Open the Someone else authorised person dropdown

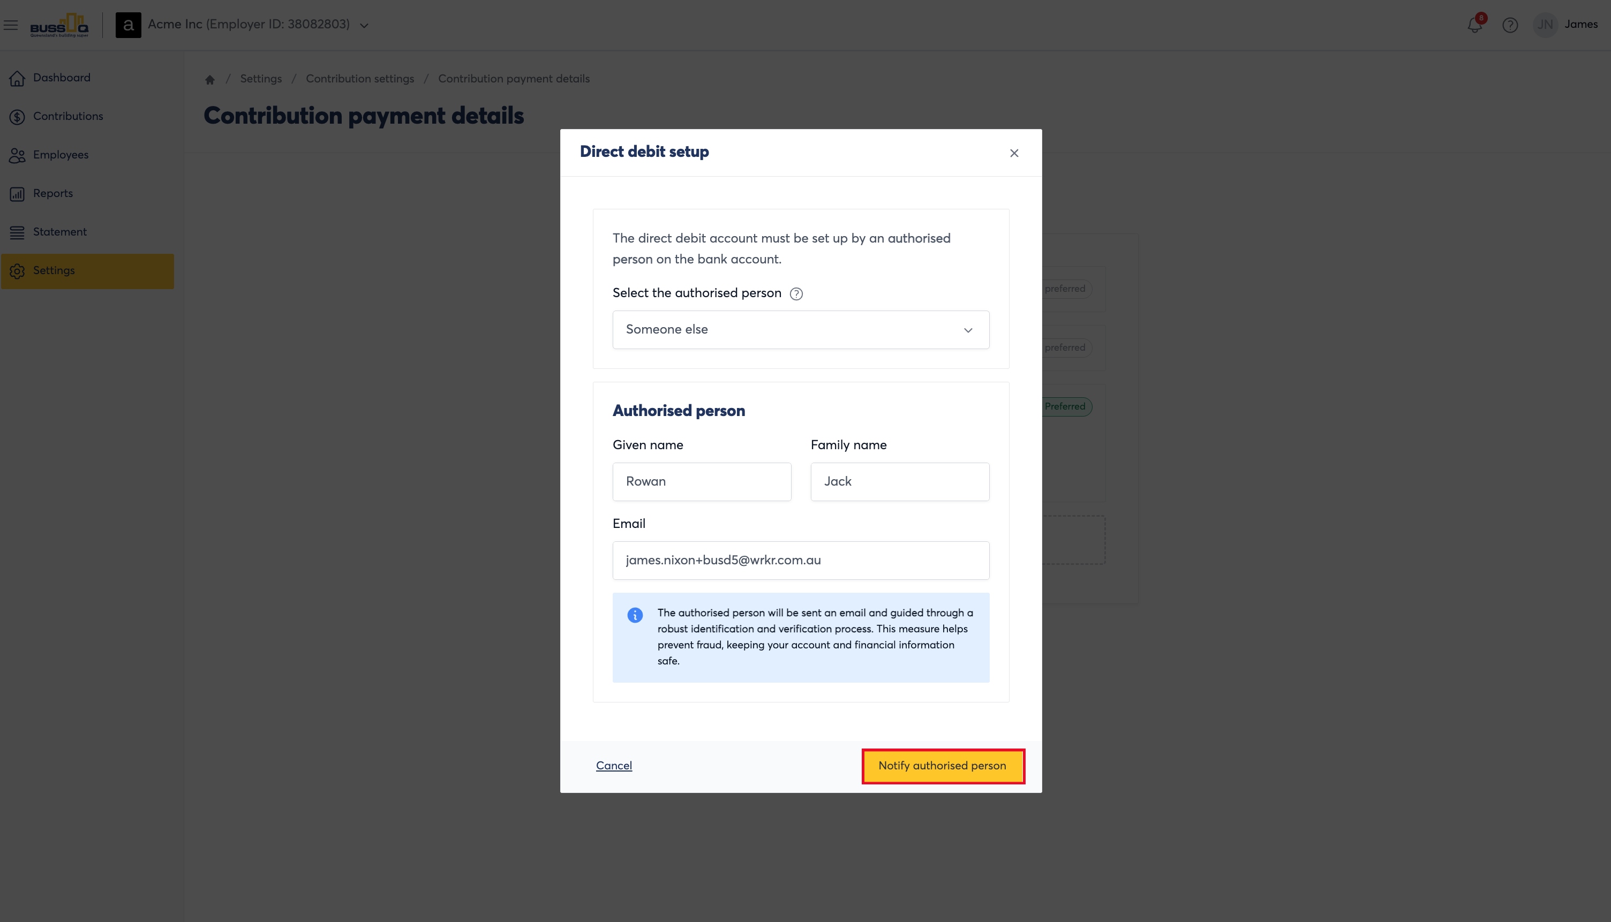click(x=801, y=329)
